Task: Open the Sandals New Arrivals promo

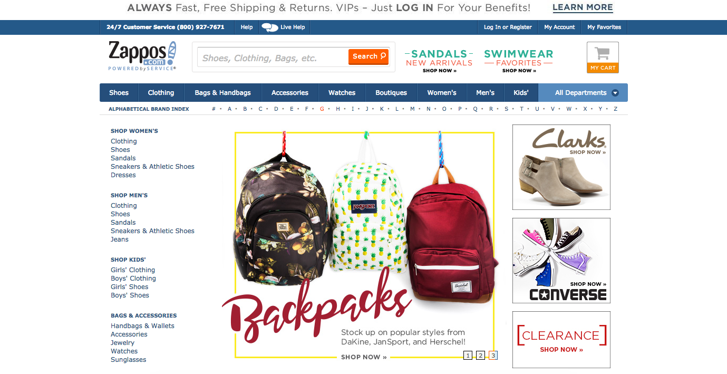Action: tap(439, 61)
